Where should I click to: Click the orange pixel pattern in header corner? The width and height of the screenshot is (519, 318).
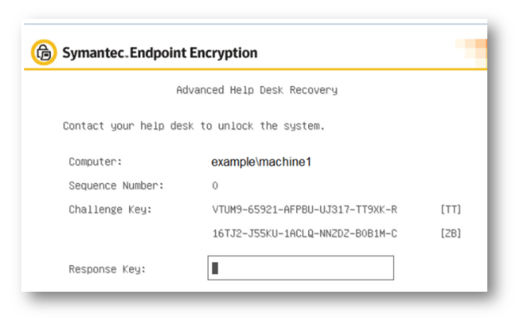coord(472,53)
